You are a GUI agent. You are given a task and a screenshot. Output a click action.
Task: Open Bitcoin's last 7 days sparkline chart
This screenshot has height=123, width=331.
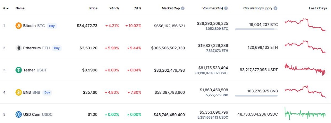[305, 25]
